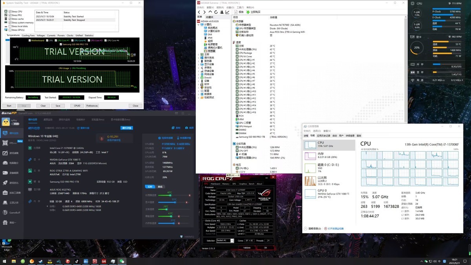Open Windows Start menu
The image size is (471, 265).
click(x=5, y=261)
